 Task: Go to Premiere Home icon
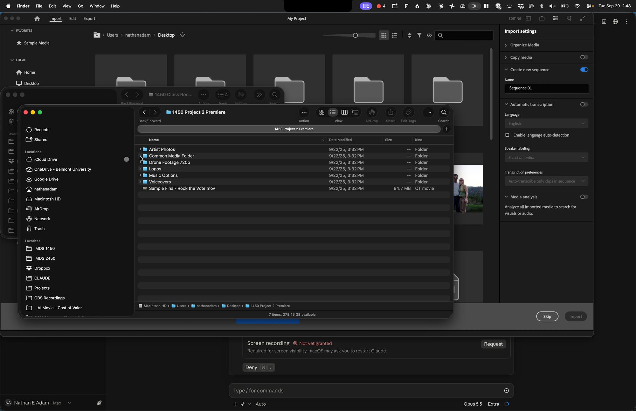pos(37,18)
